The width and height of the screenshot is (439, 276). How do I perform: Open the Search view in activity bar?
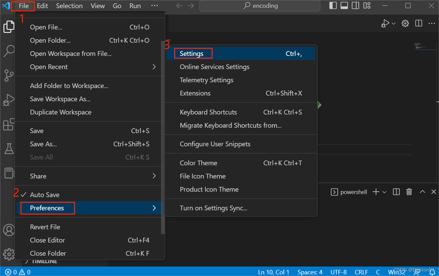(9, 51)
